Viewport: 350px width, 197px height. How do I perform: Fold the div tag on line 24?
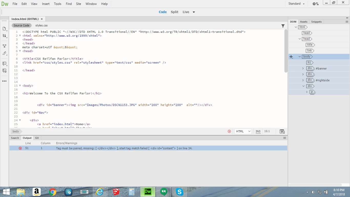(x=20, y=120)
